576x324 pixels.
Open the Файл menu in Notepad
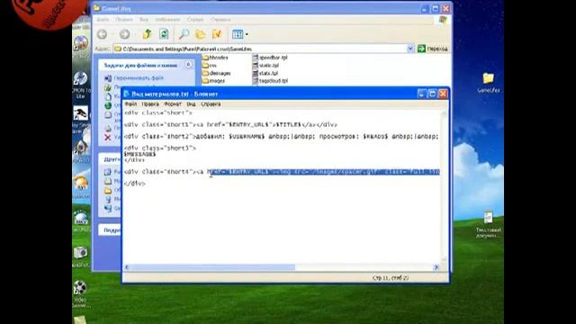130,104
